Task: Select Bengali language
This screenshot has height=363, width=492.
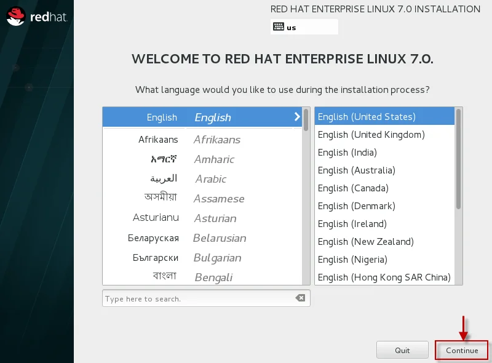Action: pyautogui.click(x=202, y=277)
